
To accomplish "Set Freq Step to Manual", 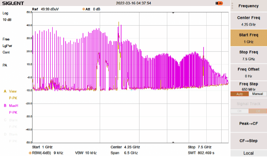I will (258, 94).
